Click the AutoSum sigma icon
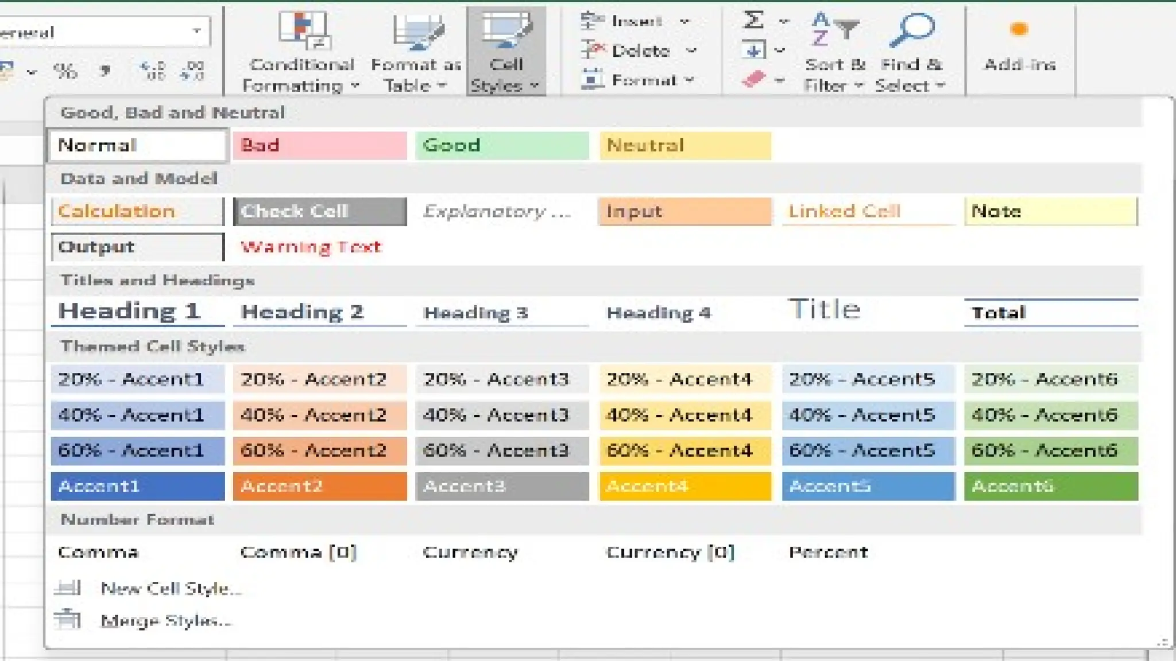 pyautogui.click(x=753, y=21)
